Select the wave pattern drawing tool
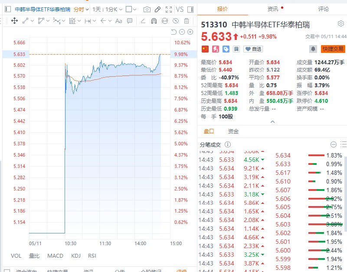Viewport: 347px width, 272px height. click(x=57, y=21)
